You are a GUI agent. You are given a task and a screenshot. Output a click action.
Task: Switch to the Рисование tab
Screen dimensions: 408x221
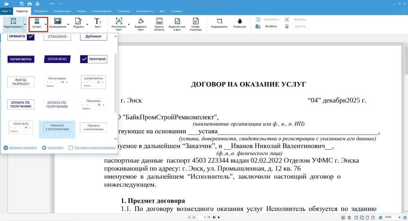40,11
